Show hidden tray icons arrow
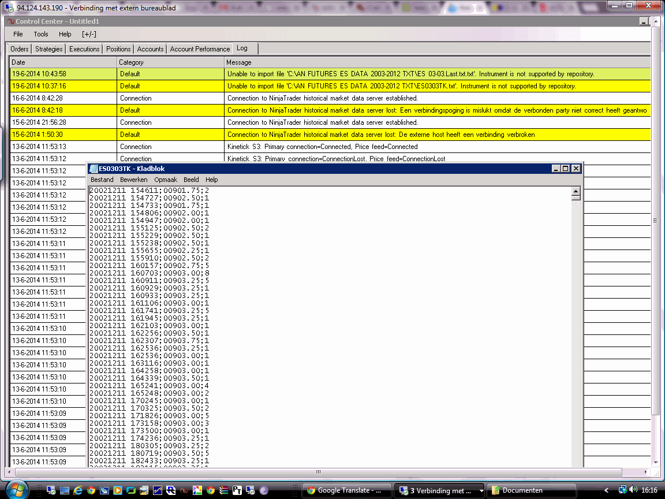 tap(607, 490)
